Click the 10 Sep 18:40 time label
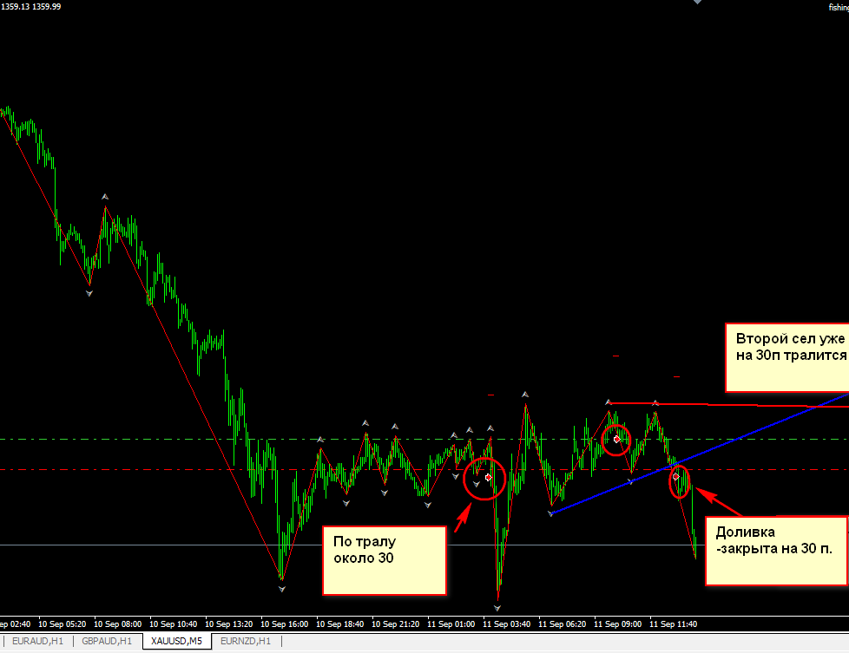Viewport: 849px width, 653px height. click(x=339, y=624)
